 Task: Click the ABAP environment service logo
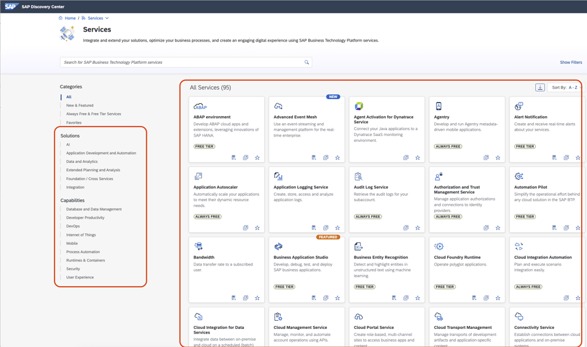tap(200, 106)
